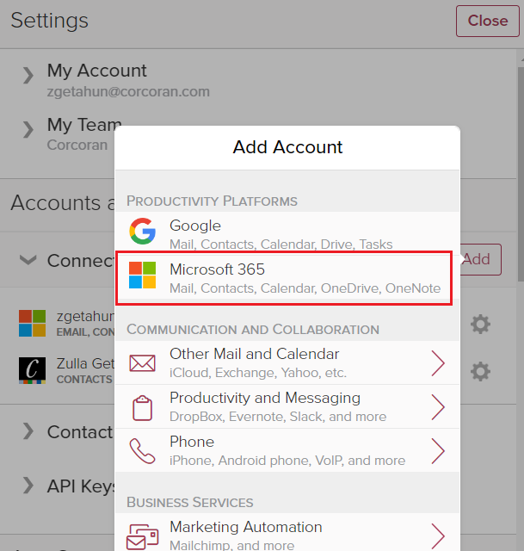
Task: Click the clipboard Productivity and Messaging icon
Action: point(142,406)
